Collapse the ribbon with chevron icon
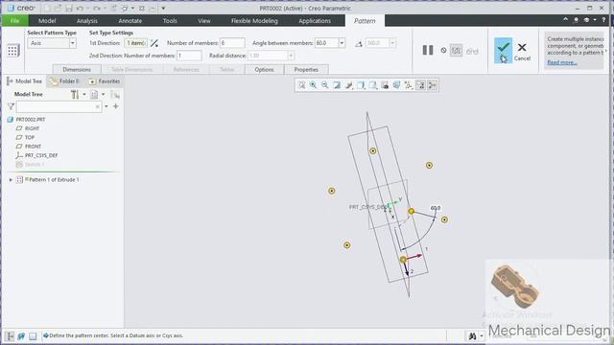This screenshot has width=614, height=345. [x=565, y=19]
